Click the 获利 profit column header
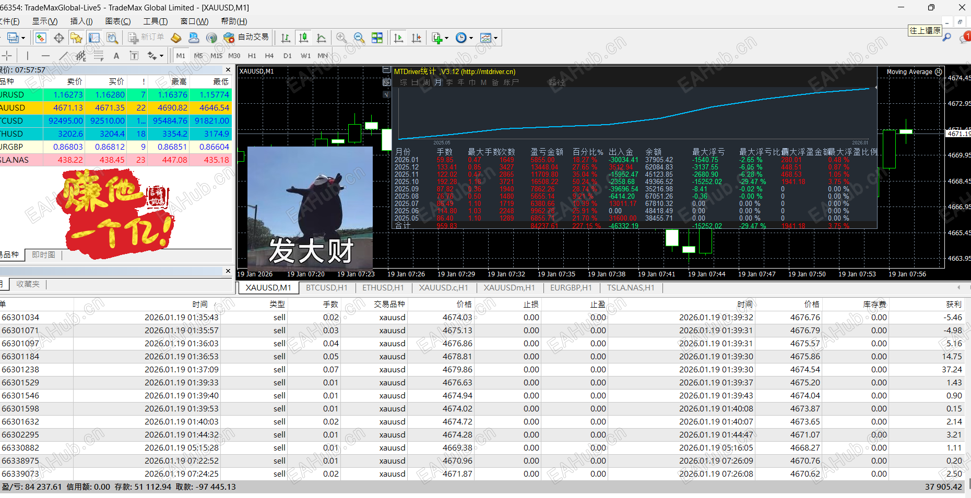Image resolution: width=971 pixels, height=498 pixels. pos(953,305)
